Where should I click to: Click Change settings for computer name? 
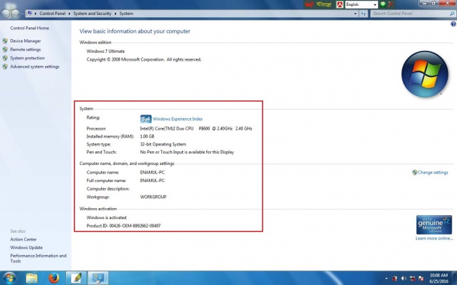pos(432,172)
